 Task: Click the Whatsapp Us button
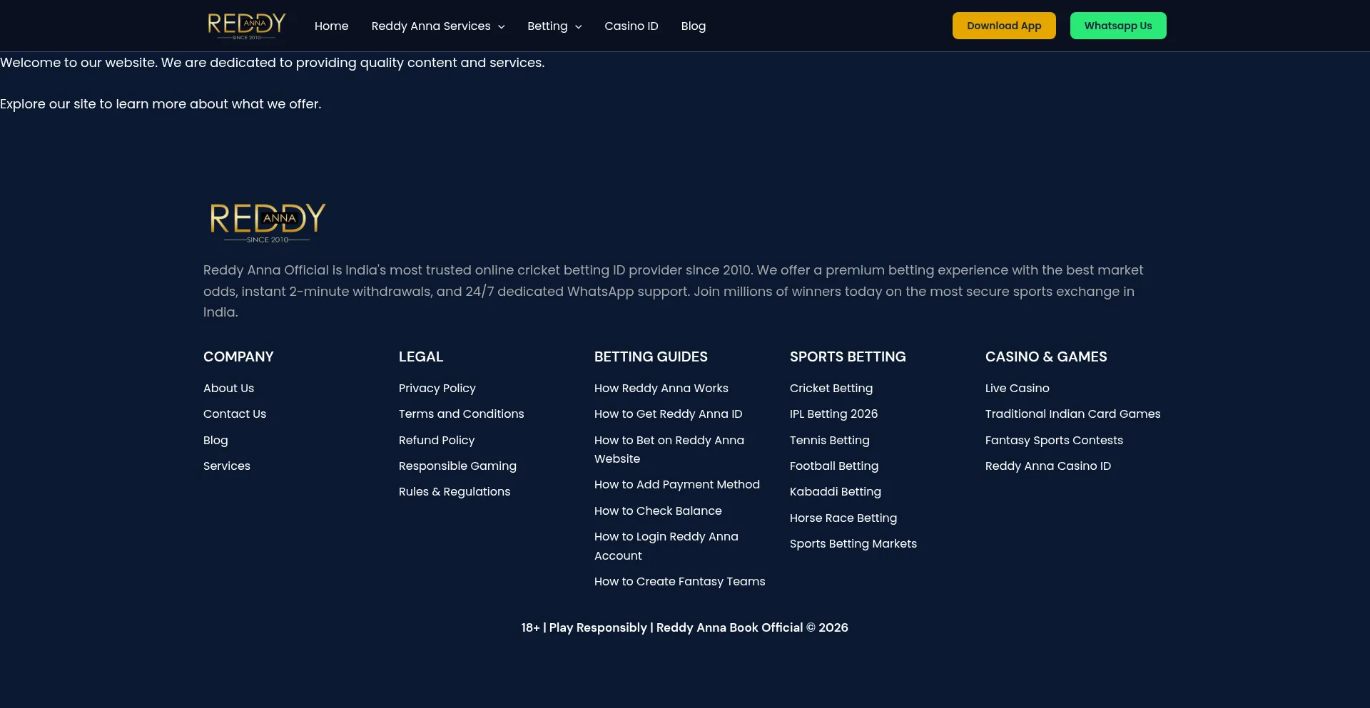point(1118,26)
